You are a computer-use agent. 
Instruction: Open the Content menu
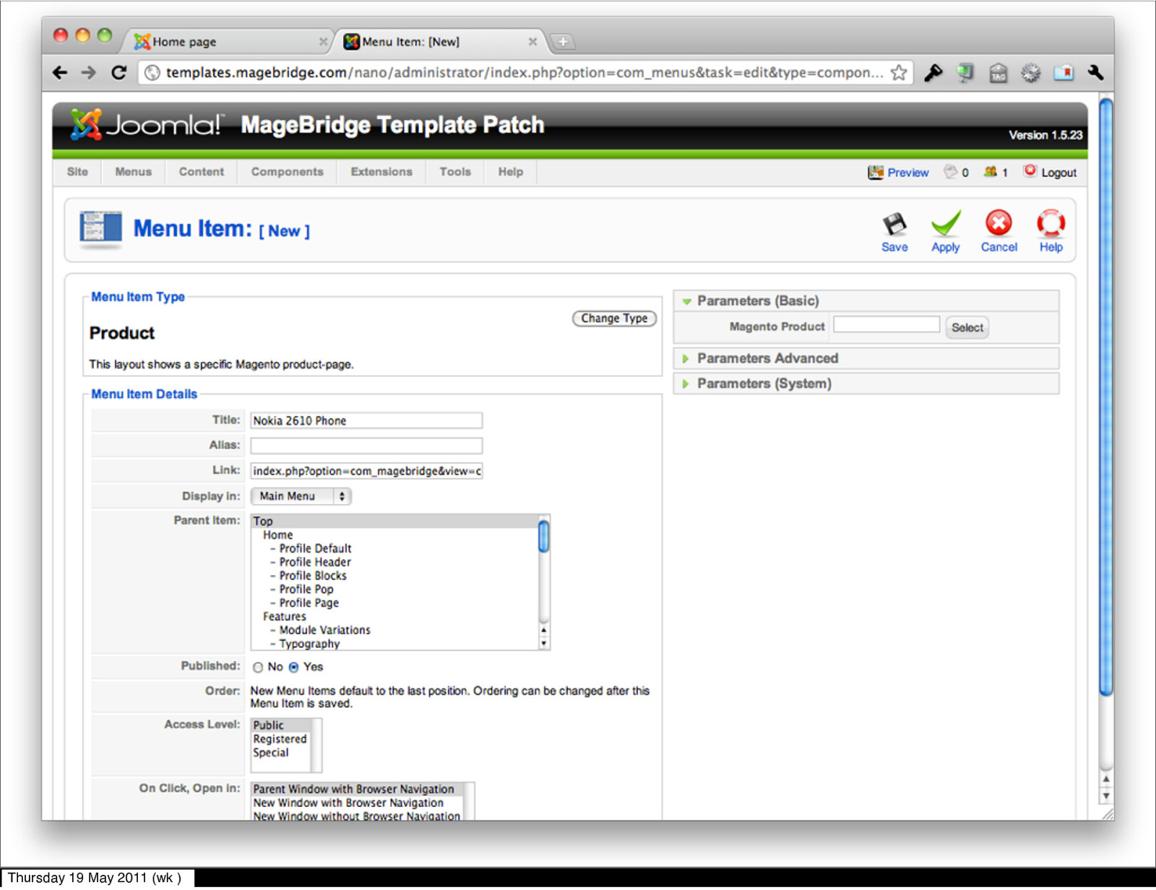pyautogui.click(x=202, y=172)
